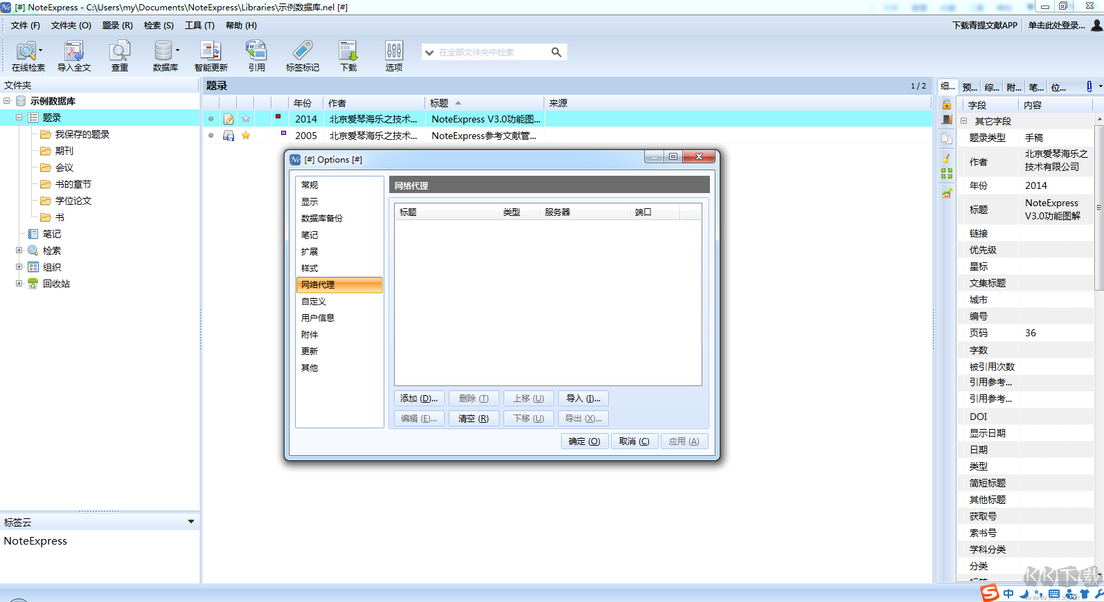Open the 工具 (T) menu

click(199, 26)
